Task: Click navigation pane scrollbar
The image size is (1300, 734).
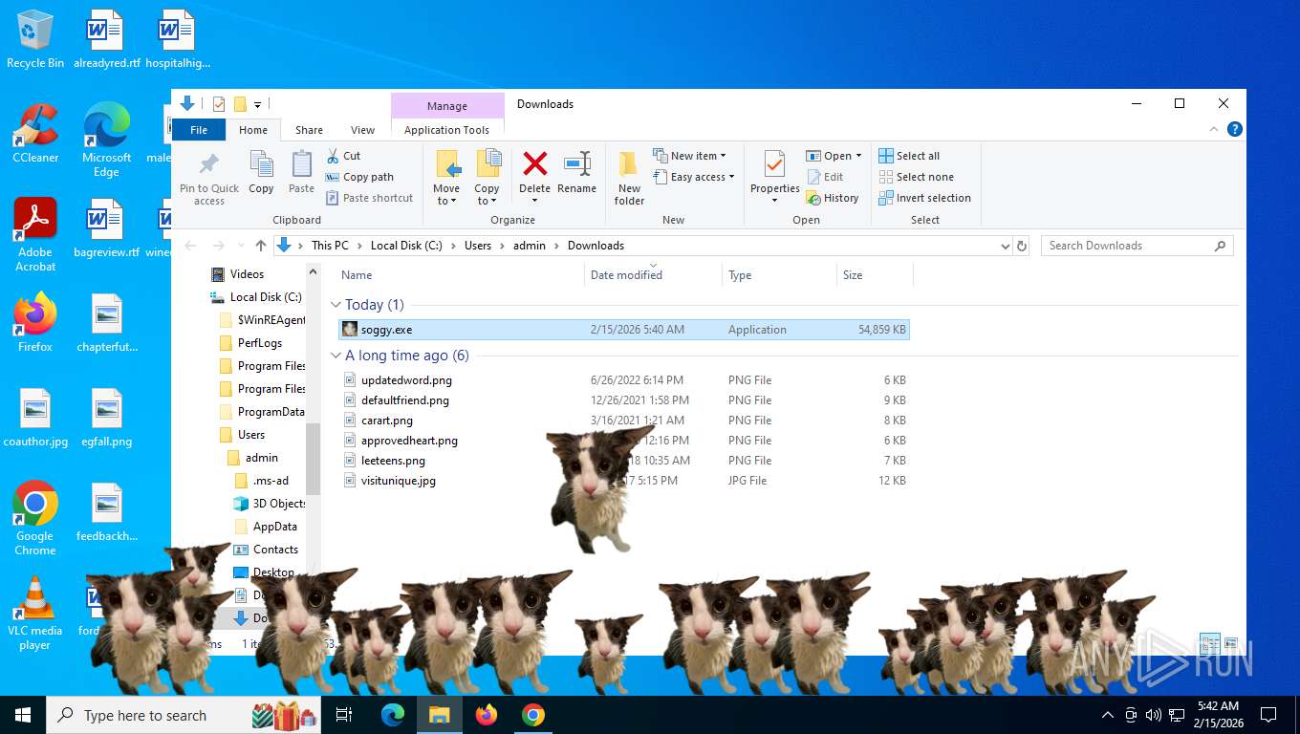Action: coord(314,459)
